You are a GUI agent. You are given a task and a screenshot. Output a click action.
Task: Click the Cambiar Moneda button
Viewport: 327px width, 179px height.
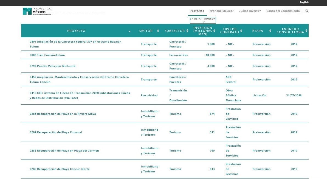(203, 20)
